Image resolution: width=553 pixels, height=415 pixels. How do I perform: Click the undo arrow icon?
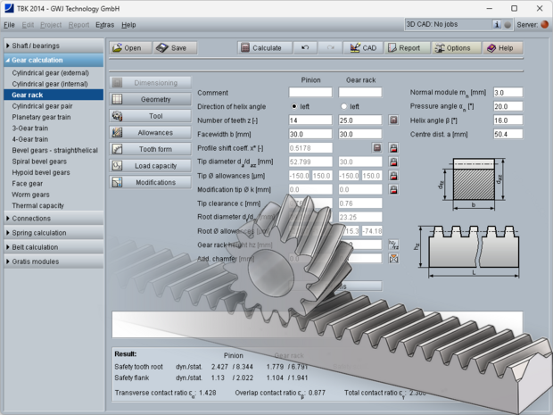pyautogui.click(x=305, y=48)
